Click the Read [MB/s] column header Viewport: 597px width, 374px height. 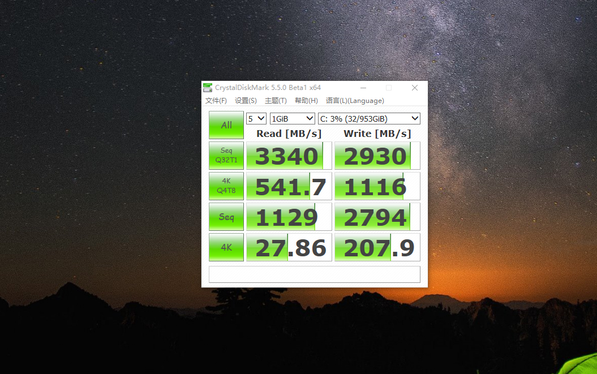pos(289,134)
